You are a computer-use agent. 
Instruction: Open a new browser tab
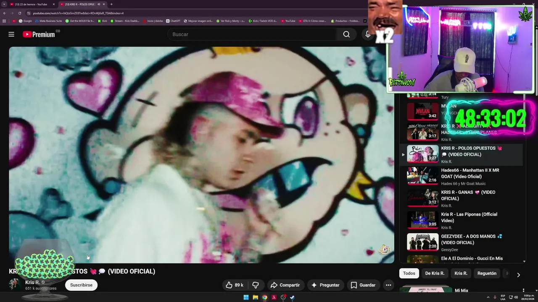pyautogui.click(x=111, y=4)
